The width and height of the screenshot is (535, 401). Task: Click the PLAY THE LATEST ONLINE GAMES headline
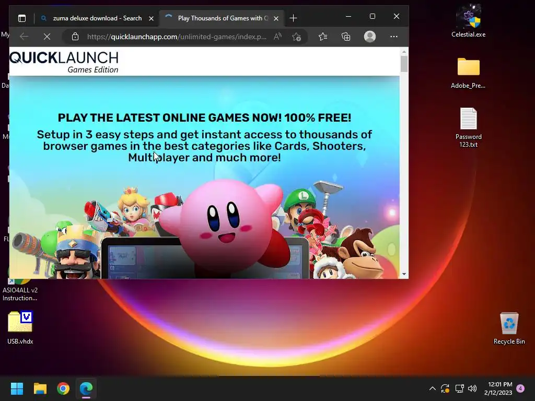pos(204,117)
